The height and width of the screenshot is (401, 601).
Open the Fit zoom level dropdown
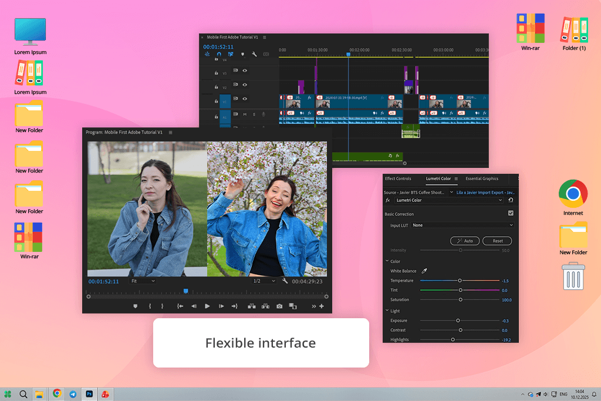pyautogui.click(x=143, y=281)
